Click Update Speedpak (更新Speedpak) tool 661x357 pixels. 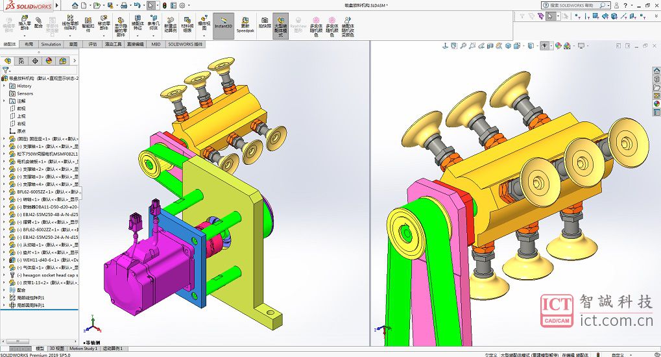pyautogui.click(x=245, y=25)
